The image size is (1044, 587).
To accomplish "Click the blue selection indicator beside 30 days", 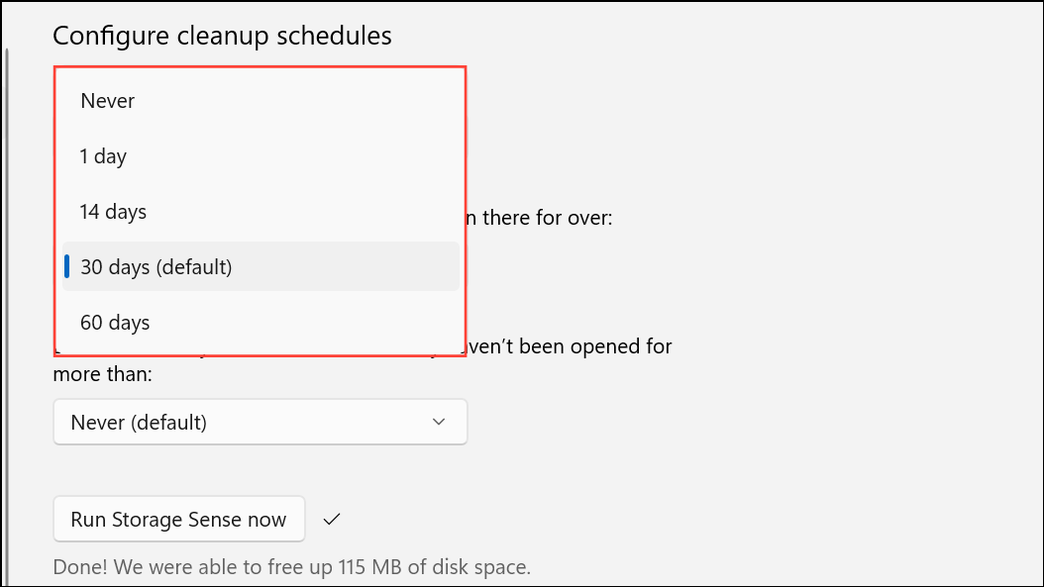I will tap(66, 267).
